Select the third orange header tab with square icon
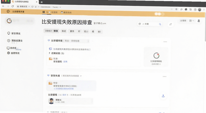This screenshot has height=113, width=206. tap(66, 12)
